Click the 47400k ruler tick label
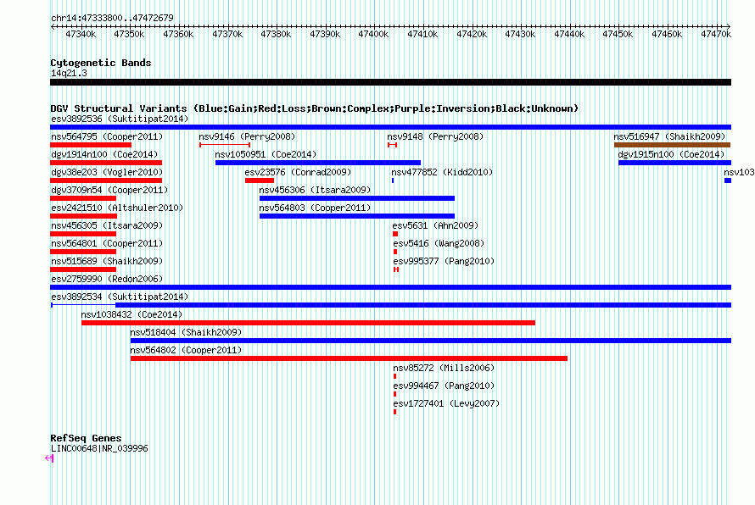 click(373, 34)
